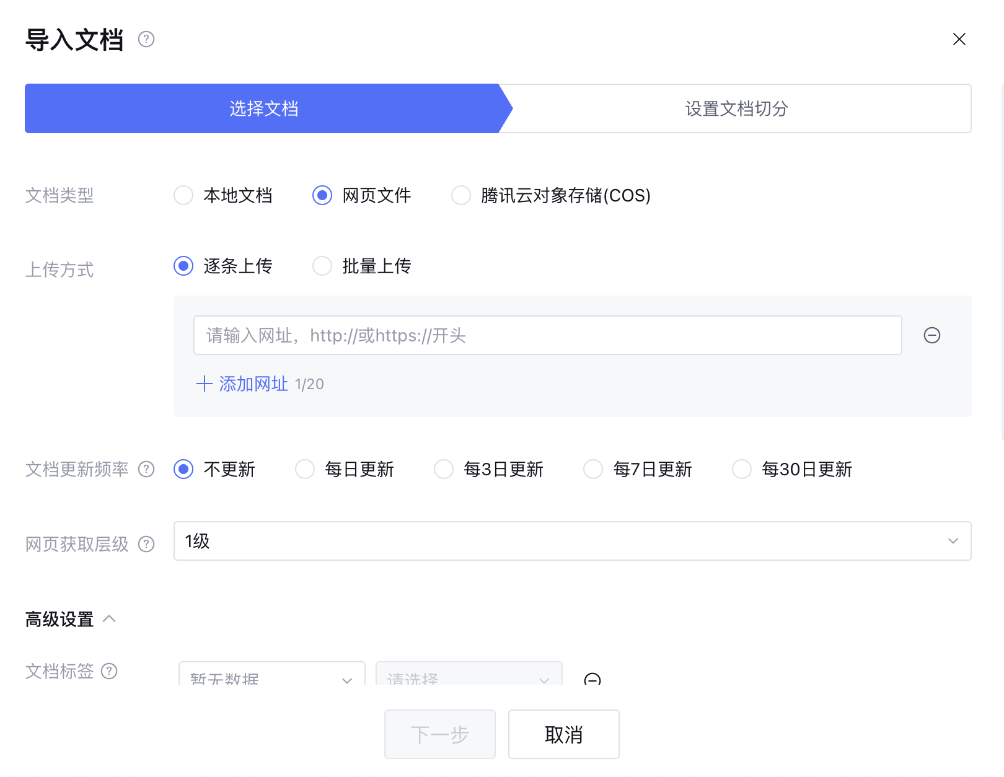
Task: Open the 网页获取层级 dropdown showing 1级
Action: pyautogui.click(x=571, y=541)
